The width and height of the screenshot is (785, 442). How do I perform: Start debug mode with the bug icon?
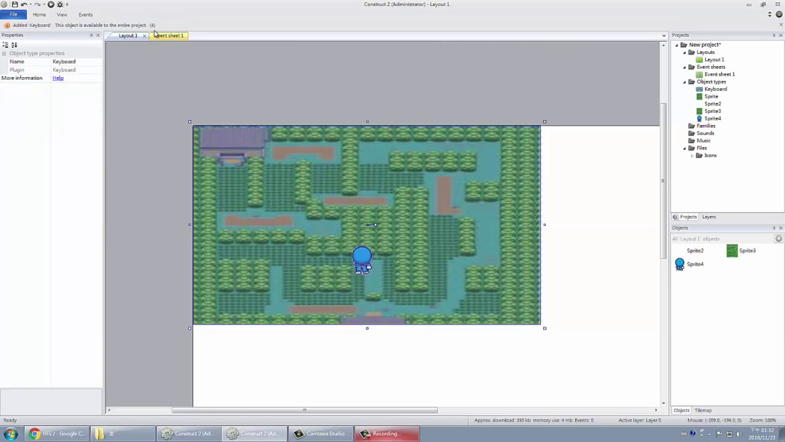click(60, 4)
